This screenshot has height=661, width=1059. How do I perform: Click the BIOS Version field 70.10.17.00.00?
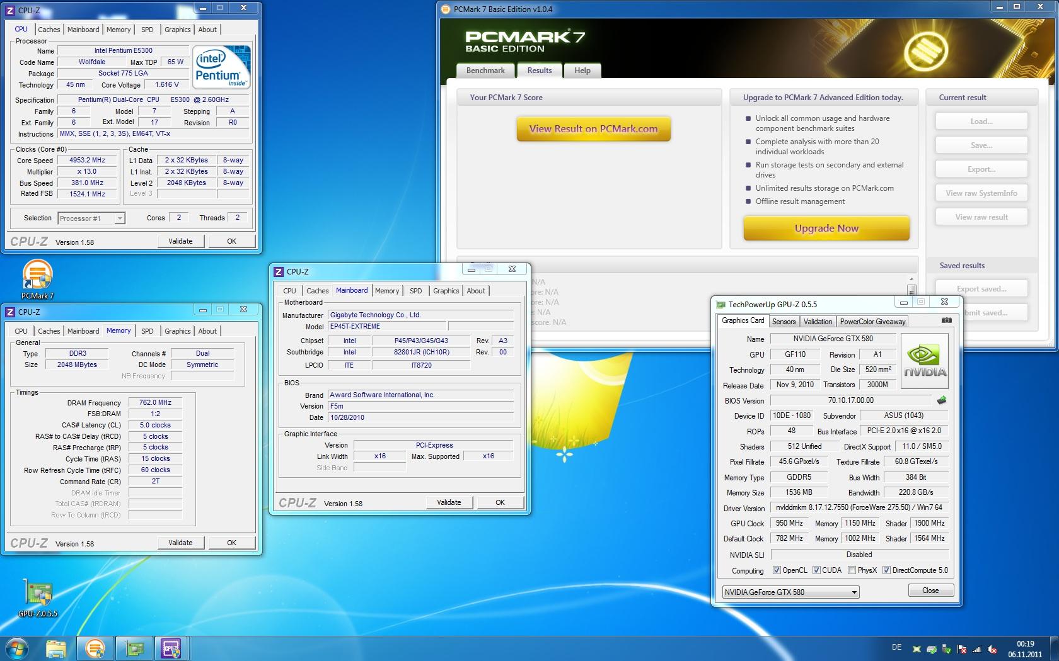850,400
